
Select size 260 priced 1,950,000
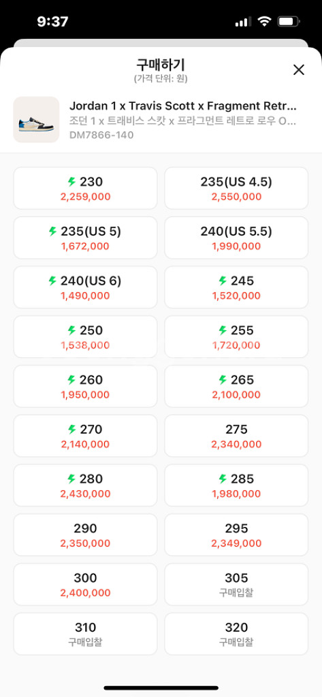pos(85,387)
